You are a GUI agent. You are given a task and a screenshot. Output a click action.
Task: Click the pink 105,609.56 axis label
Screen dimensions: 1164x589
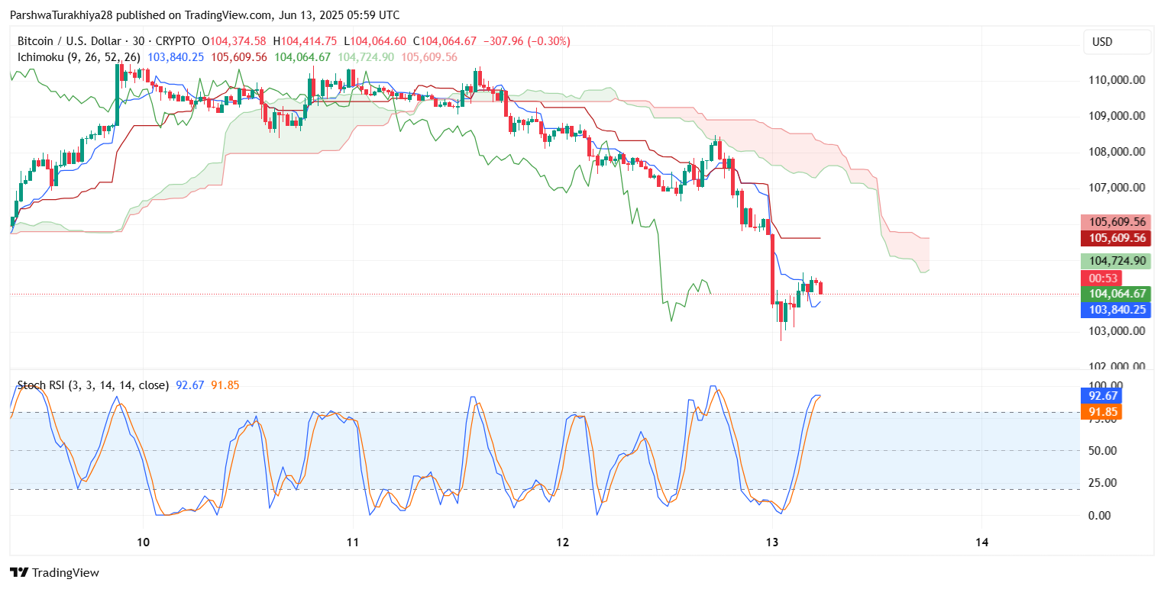(x=1117, y=222)
